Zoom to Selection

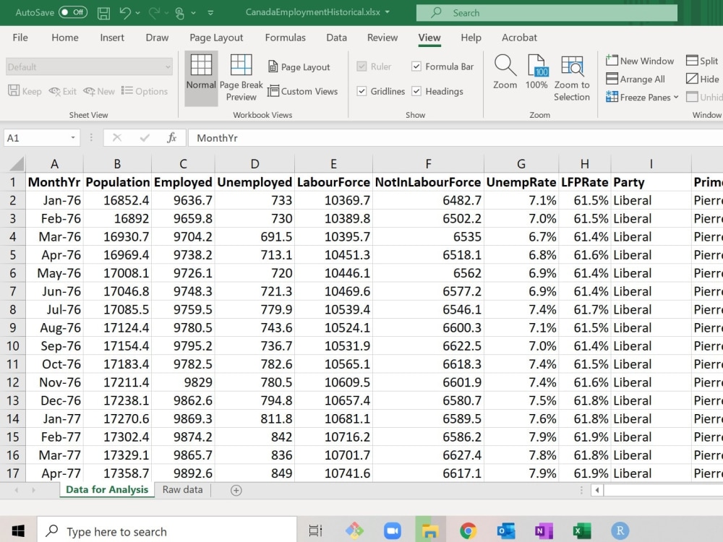[572, 76]
